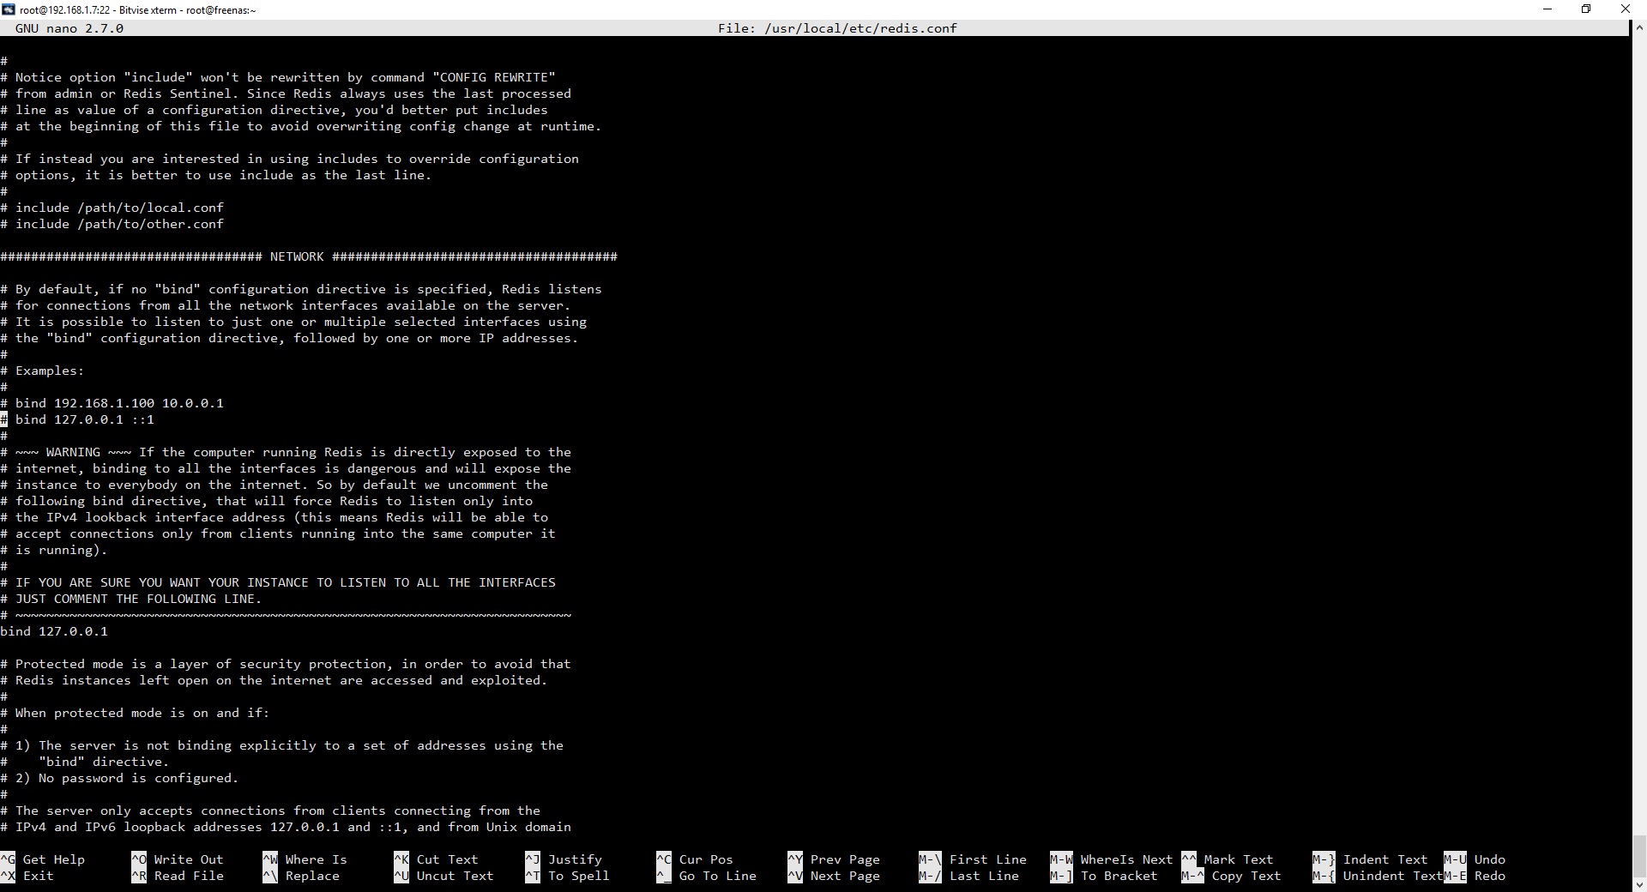Viewport: 1647px width, 892px height.
Task: Click the Justify shortcut label
Action: click(x=575, y=859)
